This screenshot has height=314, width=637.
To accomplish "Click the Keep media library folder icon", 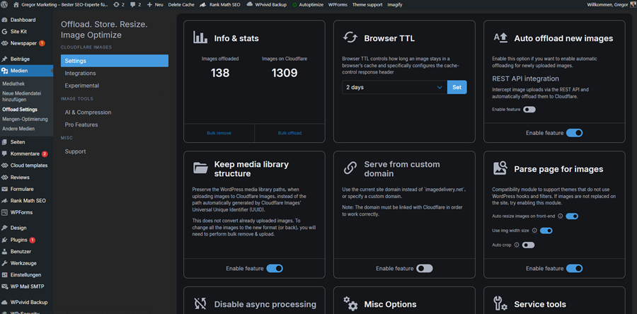I will (x=200, y=167).
